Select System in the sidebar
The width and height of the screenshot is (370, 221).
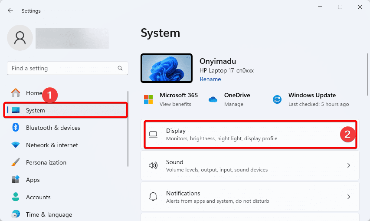coord(65,110)
